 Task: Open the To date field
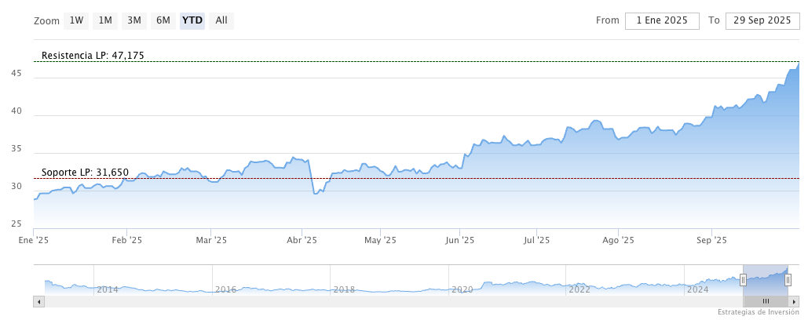coord(759,20)
